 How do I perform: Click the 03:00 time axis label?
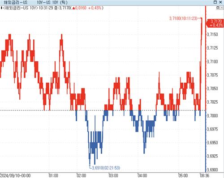(113, 175)
